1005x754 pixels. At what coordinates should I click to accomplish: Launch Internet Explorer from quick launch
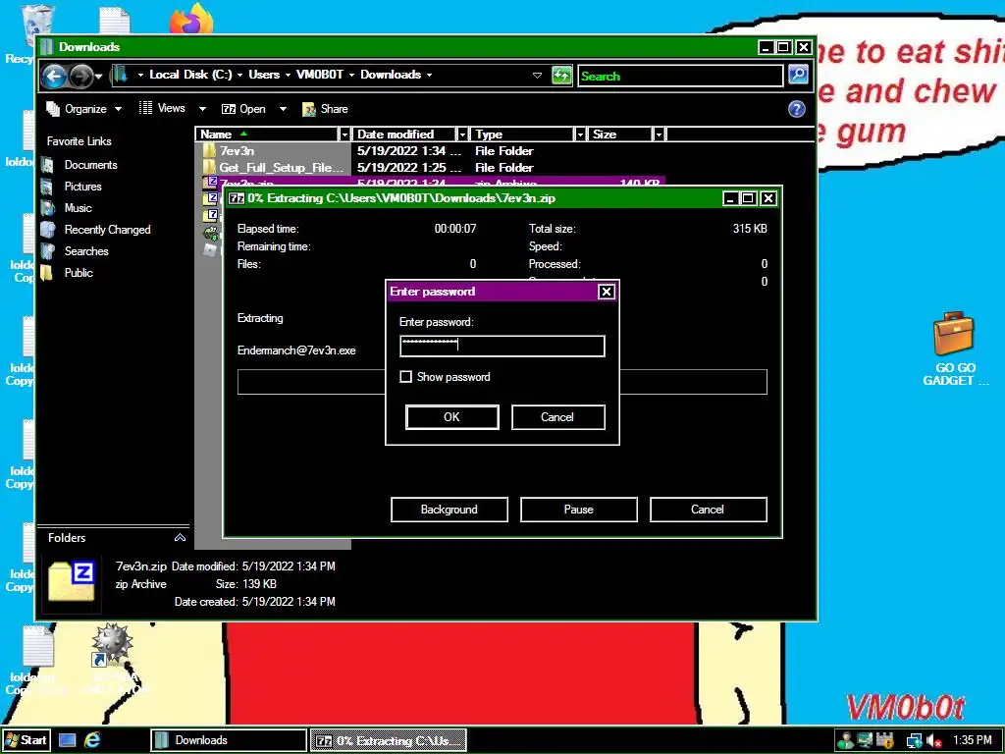coord(93,740)
